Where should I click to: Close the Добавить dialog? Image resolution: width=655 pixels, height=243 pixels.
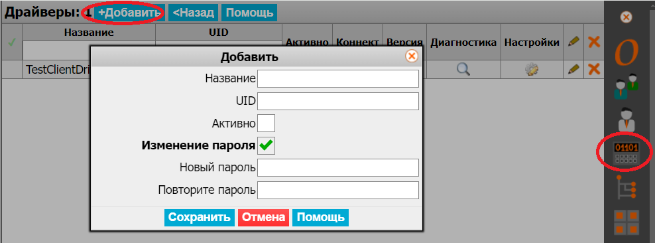pos(412,56)
